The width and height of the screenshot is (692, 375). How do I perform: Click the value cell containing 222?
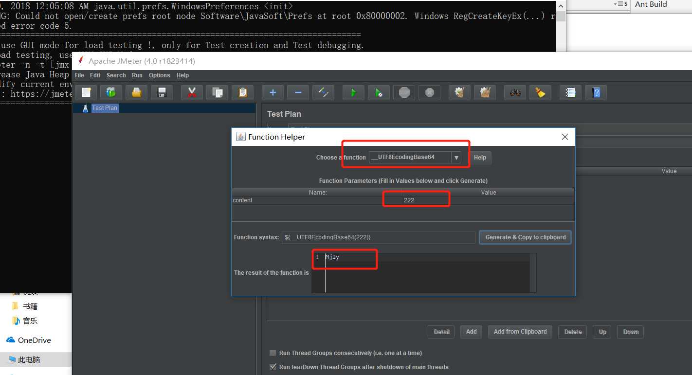pos(489,200)
